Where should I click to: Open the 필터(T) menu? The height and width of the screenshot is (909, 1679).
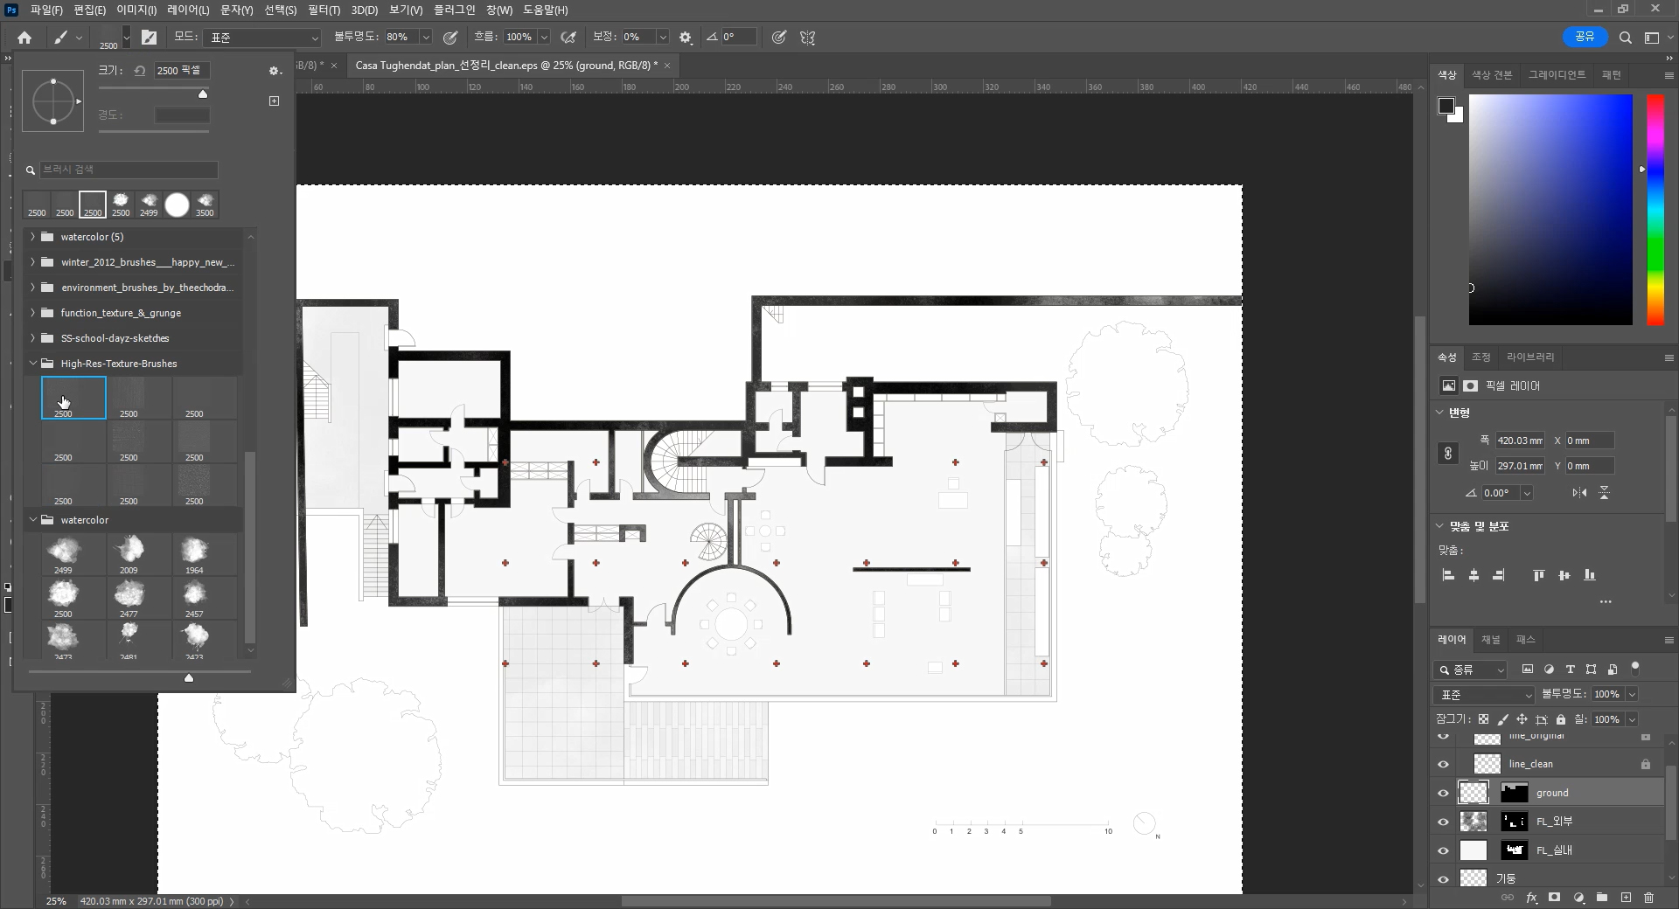324,10
